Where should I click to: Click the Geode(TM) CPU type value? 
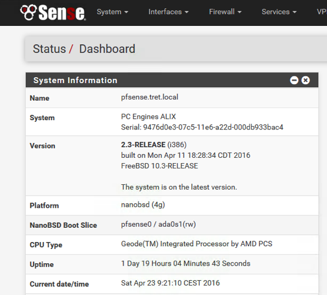(x=196, y=244)
